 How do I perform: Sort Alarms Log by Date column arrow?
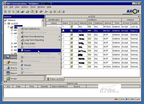[22, 87]
